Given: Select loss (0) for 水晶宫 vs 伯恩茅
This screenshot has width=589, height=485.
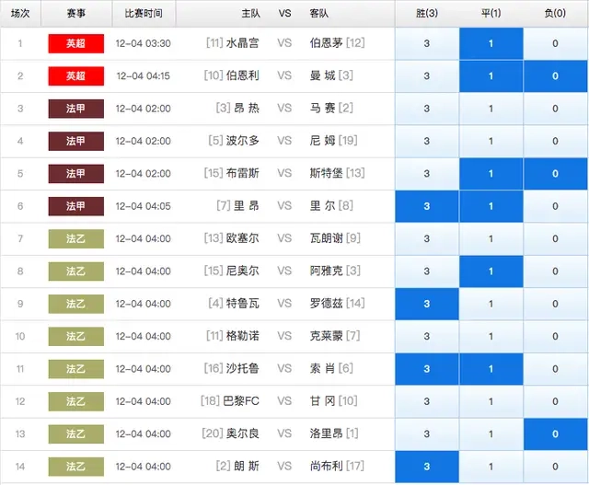Looking at the screenshot, I should coord(555,43).
